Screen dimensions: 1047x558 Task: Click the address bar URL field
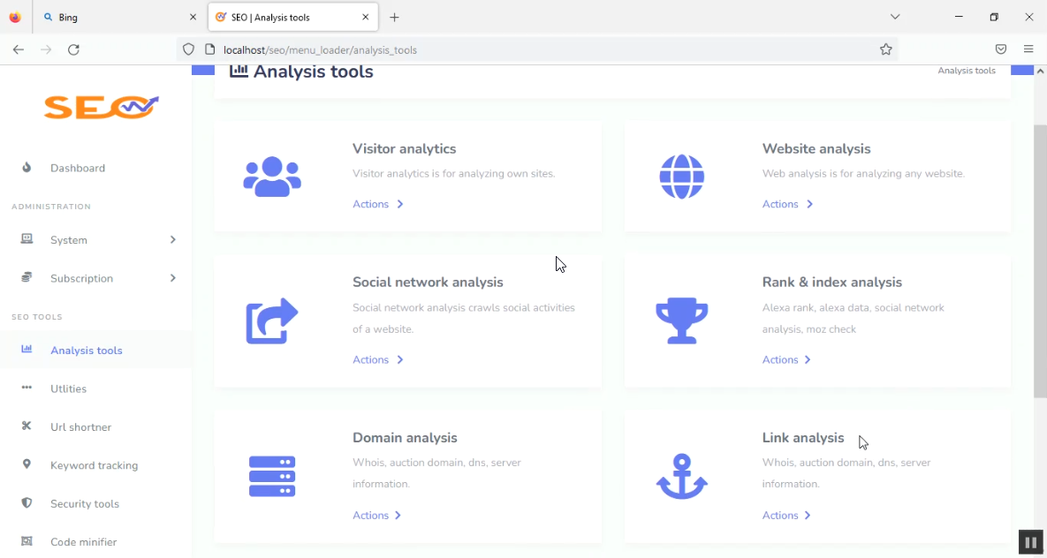pos(530,49)
